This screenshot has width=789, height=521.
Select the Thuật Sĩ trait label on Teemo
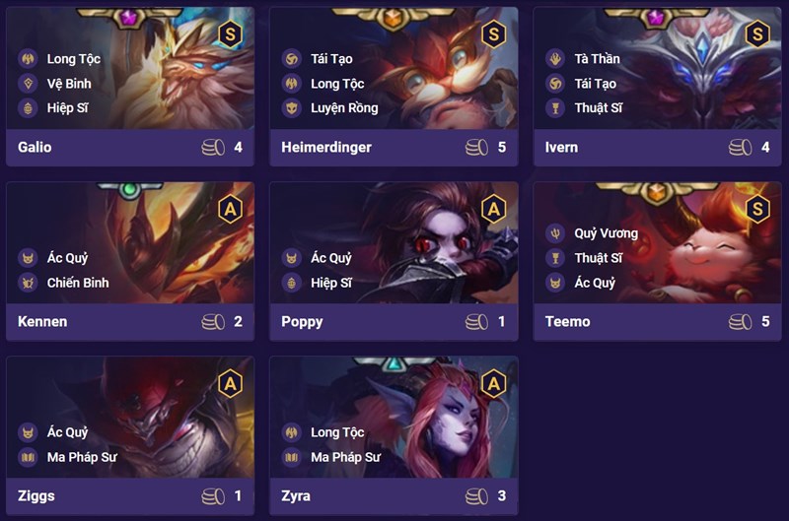click(x=599, y=258)
